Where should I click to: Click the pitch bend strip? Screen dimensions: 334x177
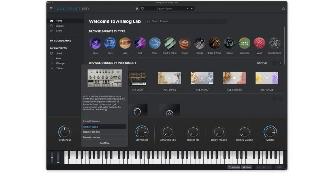tap(52, 157)
